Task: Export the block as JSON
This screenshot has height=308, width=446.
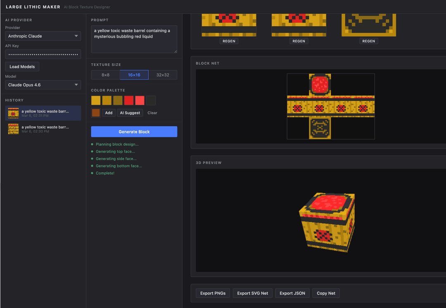Action: tap(292, 293)
